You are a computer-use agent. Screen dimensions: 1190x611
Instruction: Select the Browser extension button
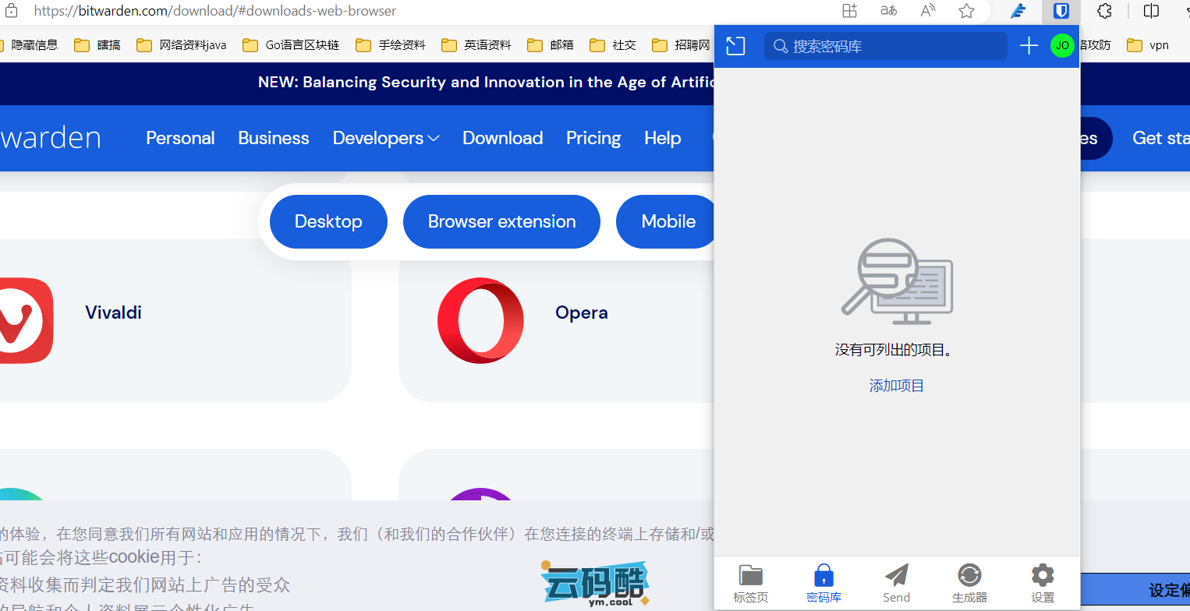501,221
